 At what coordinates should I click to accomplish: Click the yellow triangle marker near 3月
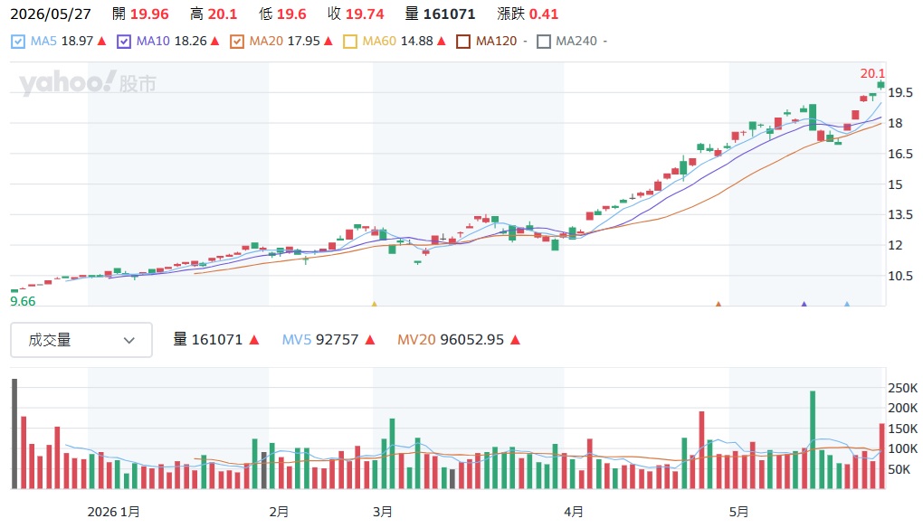pyautogui.click(x=375, y=304)
